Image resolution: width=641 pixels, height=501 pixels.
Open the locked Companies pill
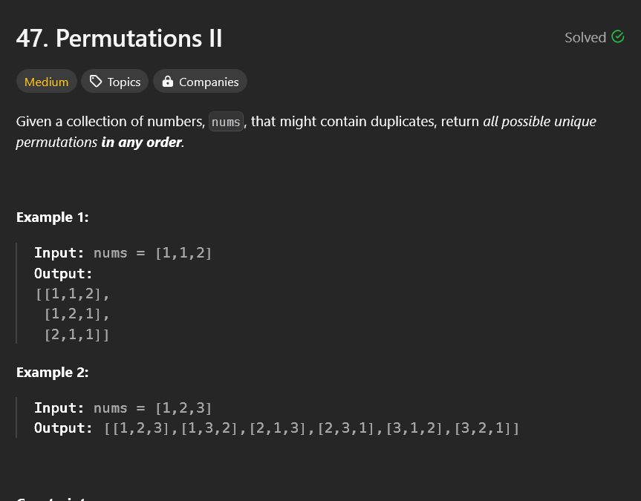(x=201, y=82)
